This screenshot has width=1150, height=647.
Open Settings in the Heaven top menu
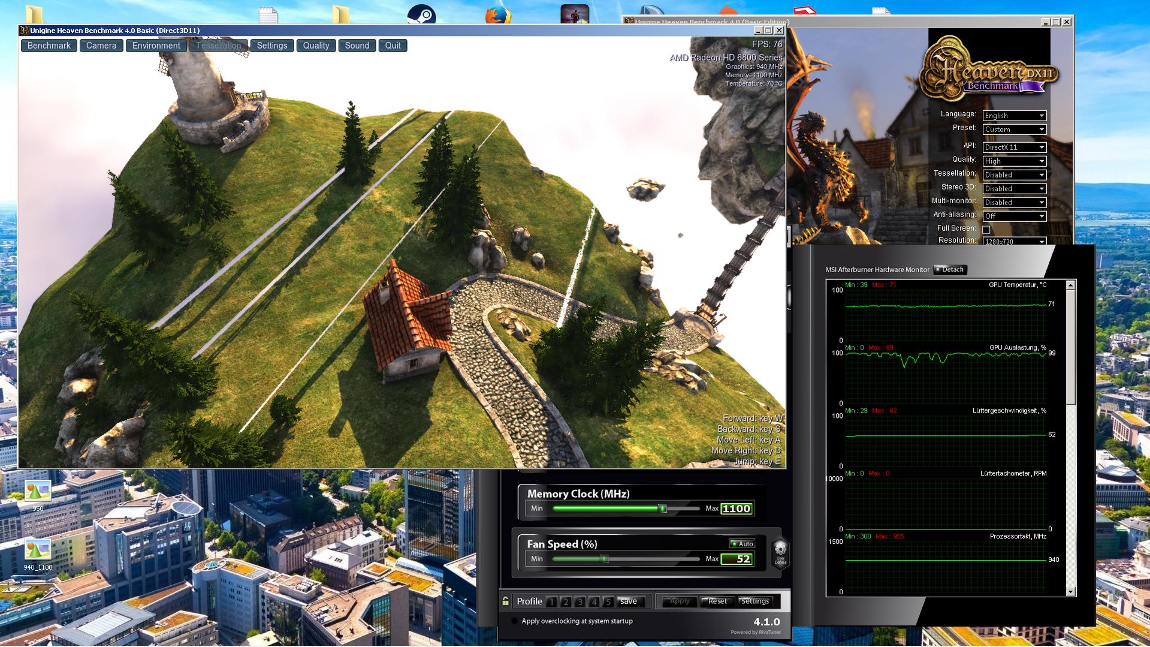[x=272, y=46]
